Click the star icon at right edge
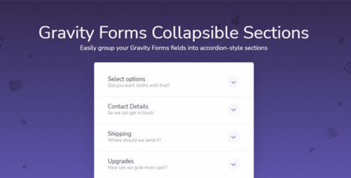 340,104
